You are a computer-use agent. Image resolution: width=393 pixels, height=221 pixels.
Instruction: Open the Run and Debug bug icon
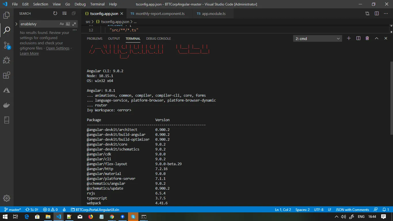pyautogui.click(x=7, y=60)
